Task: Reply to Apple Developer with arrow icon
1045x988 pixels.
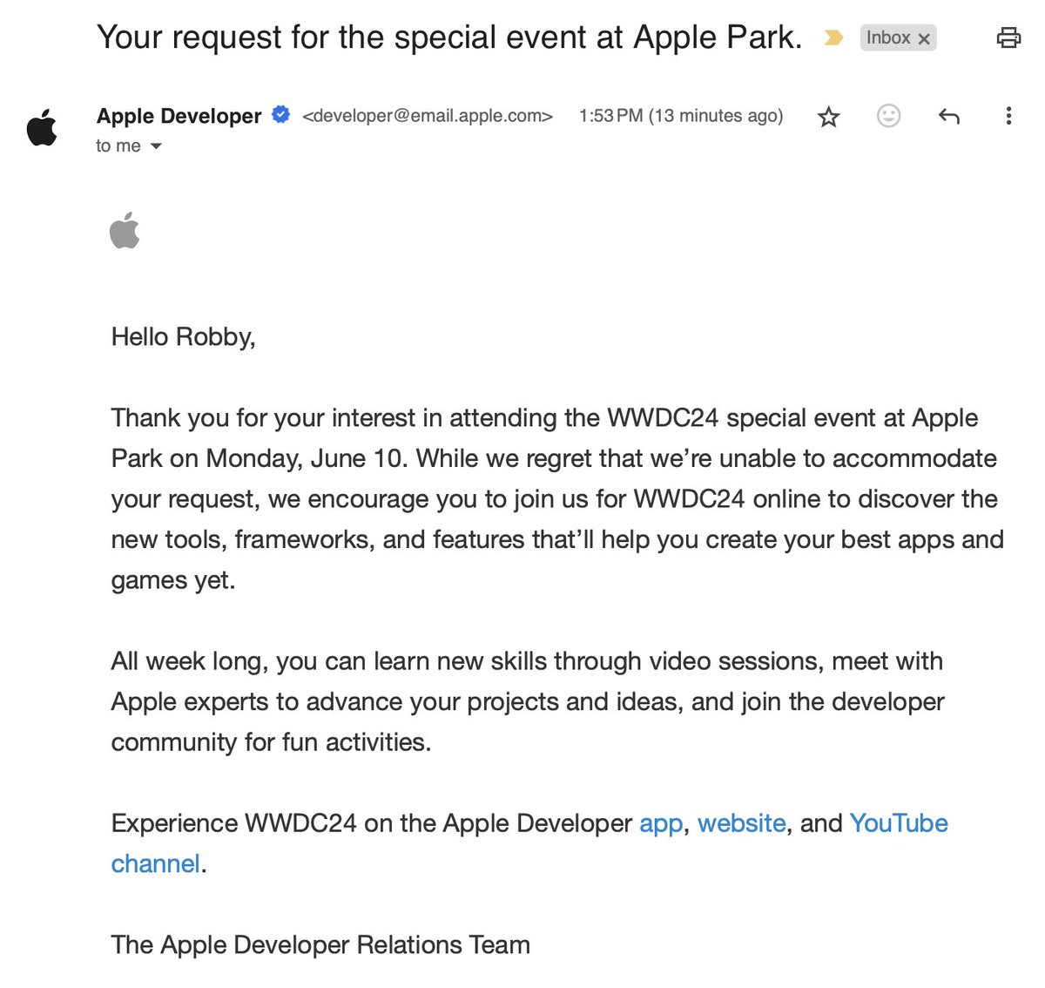Action: tap(948, 116)
